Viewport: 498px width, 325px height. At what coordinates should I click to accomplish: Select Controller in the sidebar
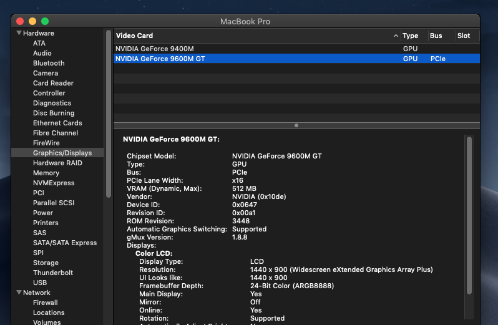[49, 93]
